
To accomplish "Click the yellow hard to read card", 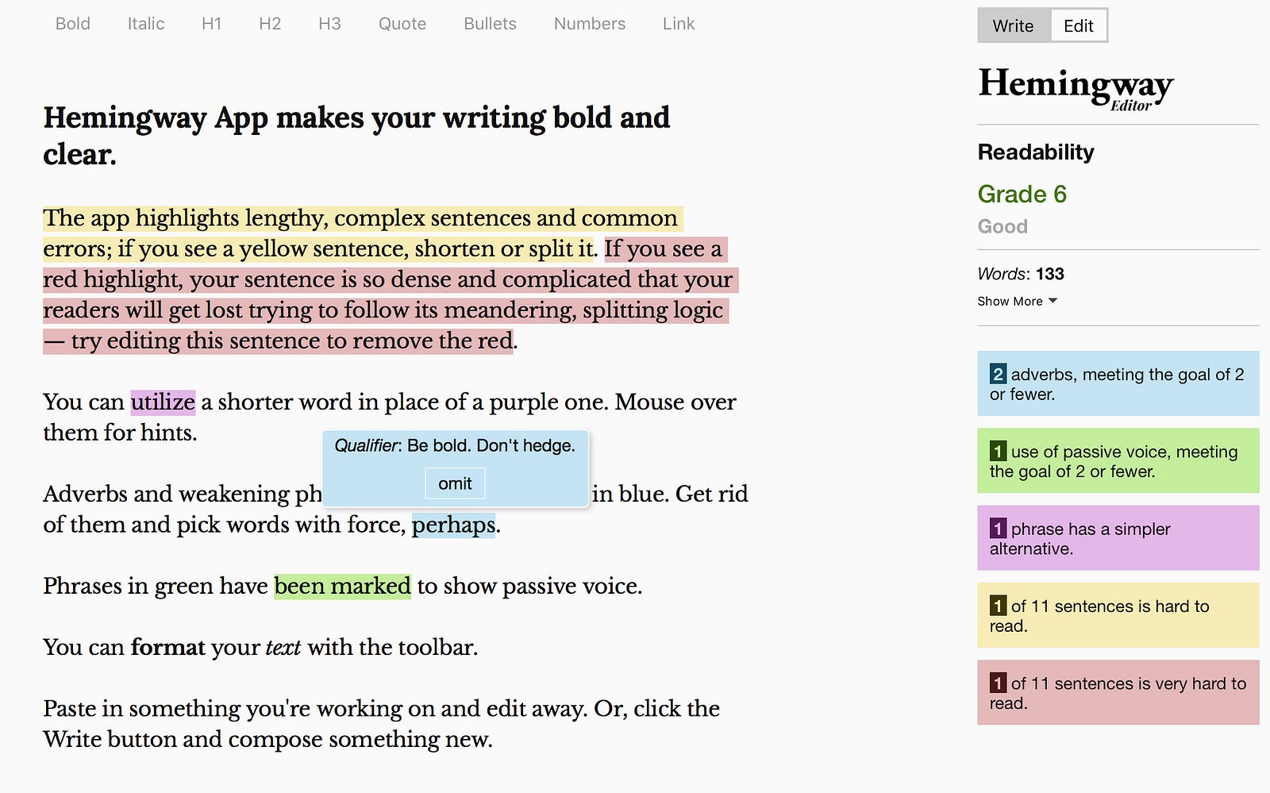I will (x=1118, y=615).
